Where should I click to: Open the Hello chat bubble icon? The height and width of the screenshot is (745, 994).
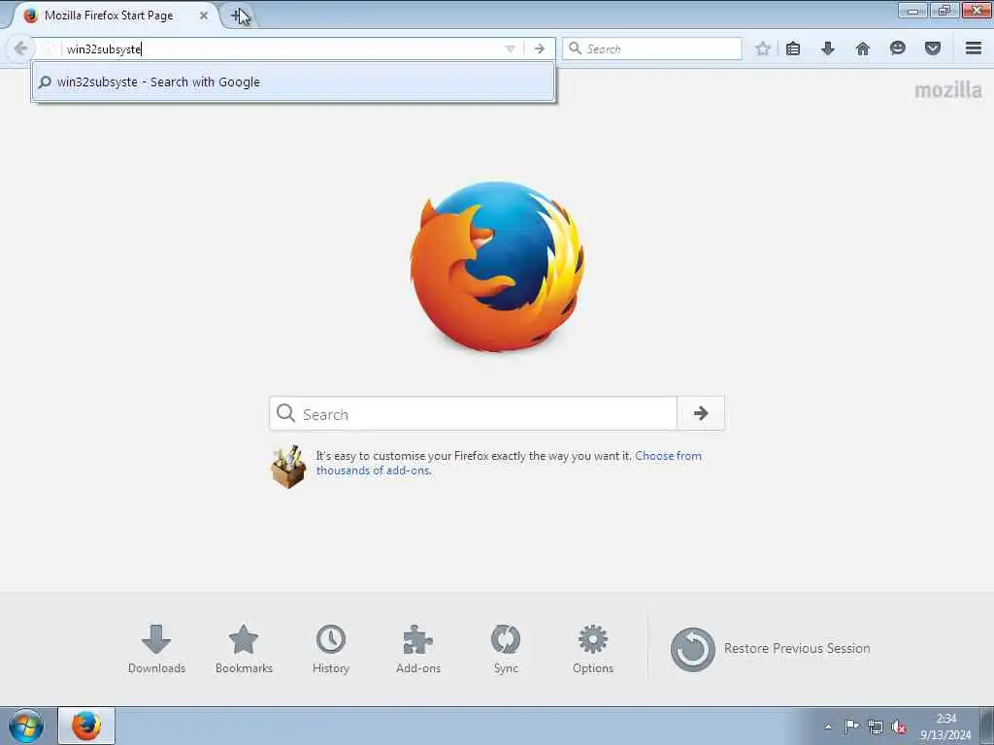(897, 49)
